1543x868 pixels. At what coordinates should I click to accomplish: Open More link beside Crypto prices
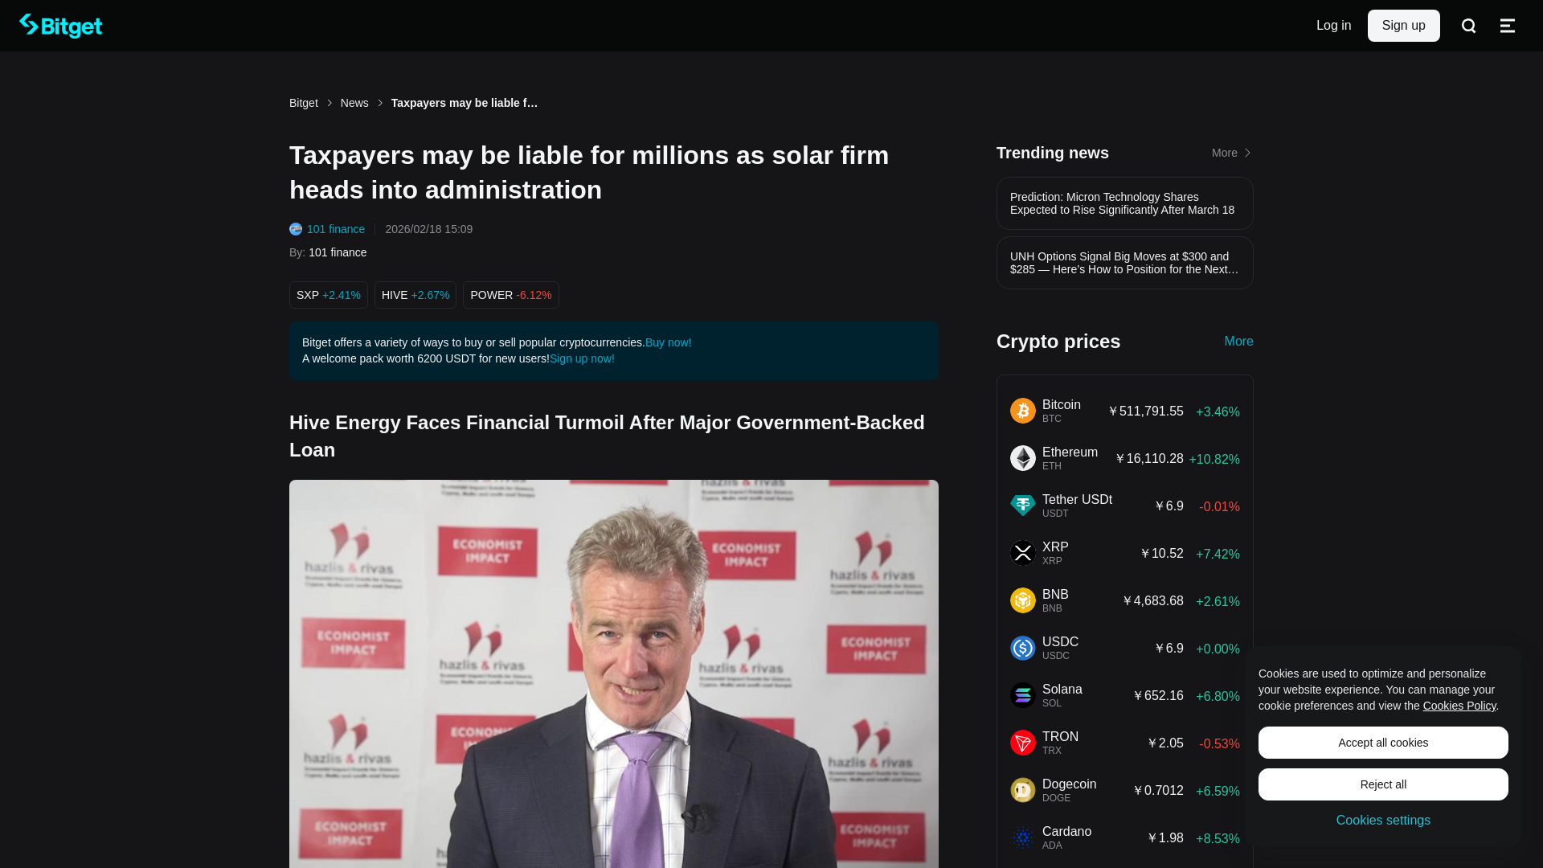(x=1238, y=342)
